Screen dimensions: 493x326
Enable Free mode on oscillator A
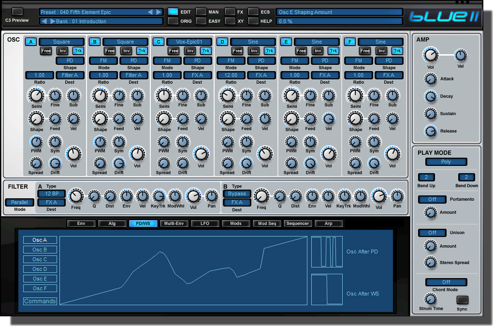point(46,51)
